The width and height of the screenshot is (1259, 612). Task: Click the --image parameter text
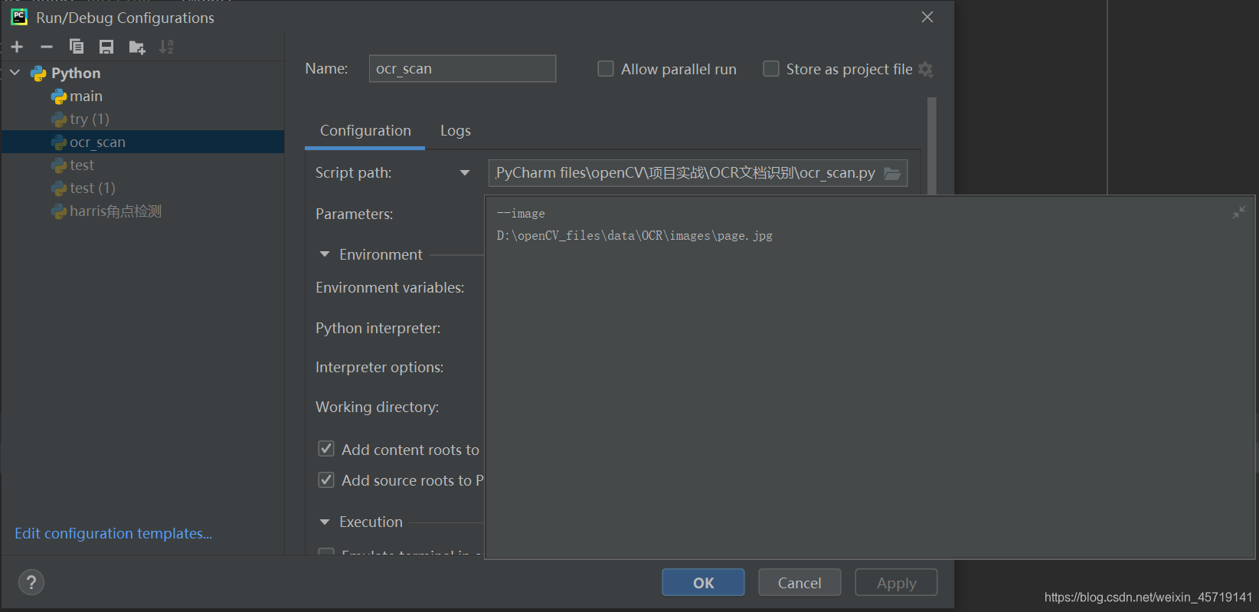521,214
